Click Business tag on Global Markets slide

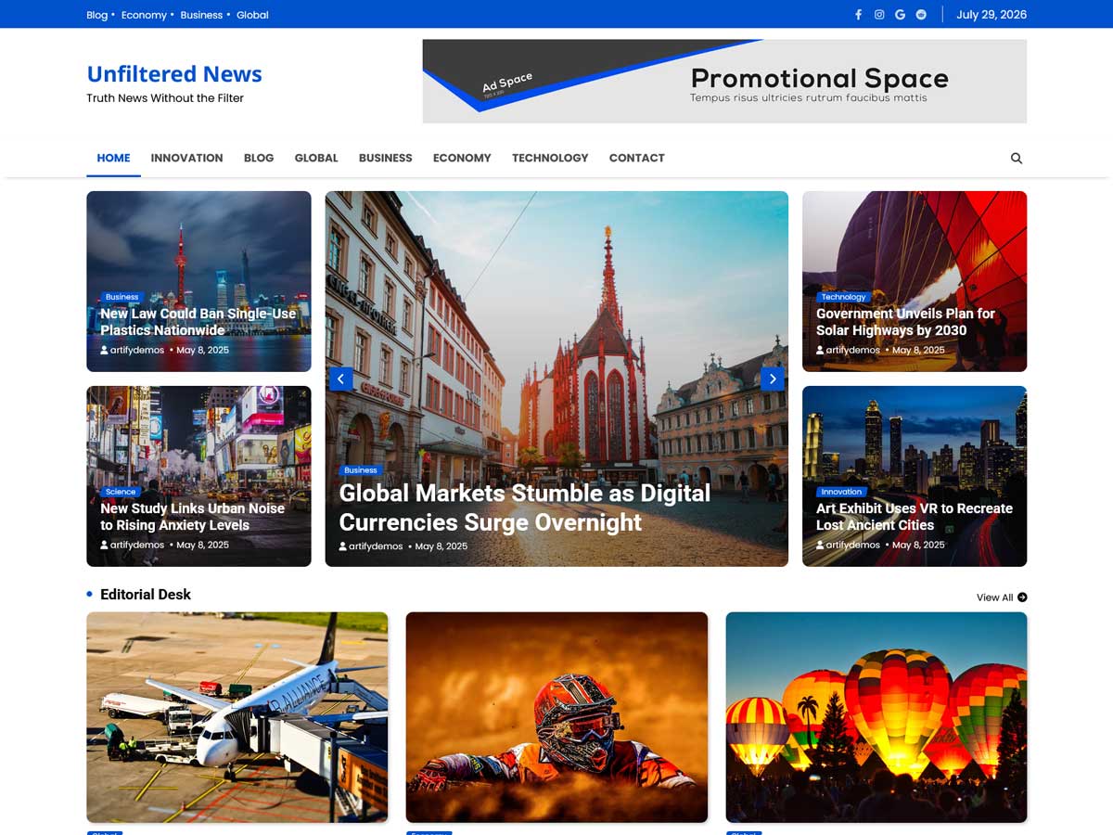point(361,470)
